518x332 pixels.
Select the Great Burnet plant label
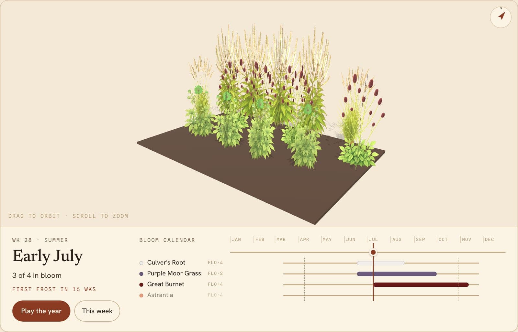[165, 284]
